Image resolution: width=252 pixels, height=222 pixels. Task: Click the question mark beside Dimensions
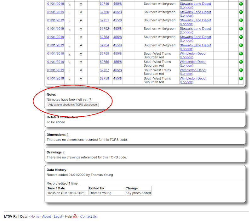(x=67, y=135)
